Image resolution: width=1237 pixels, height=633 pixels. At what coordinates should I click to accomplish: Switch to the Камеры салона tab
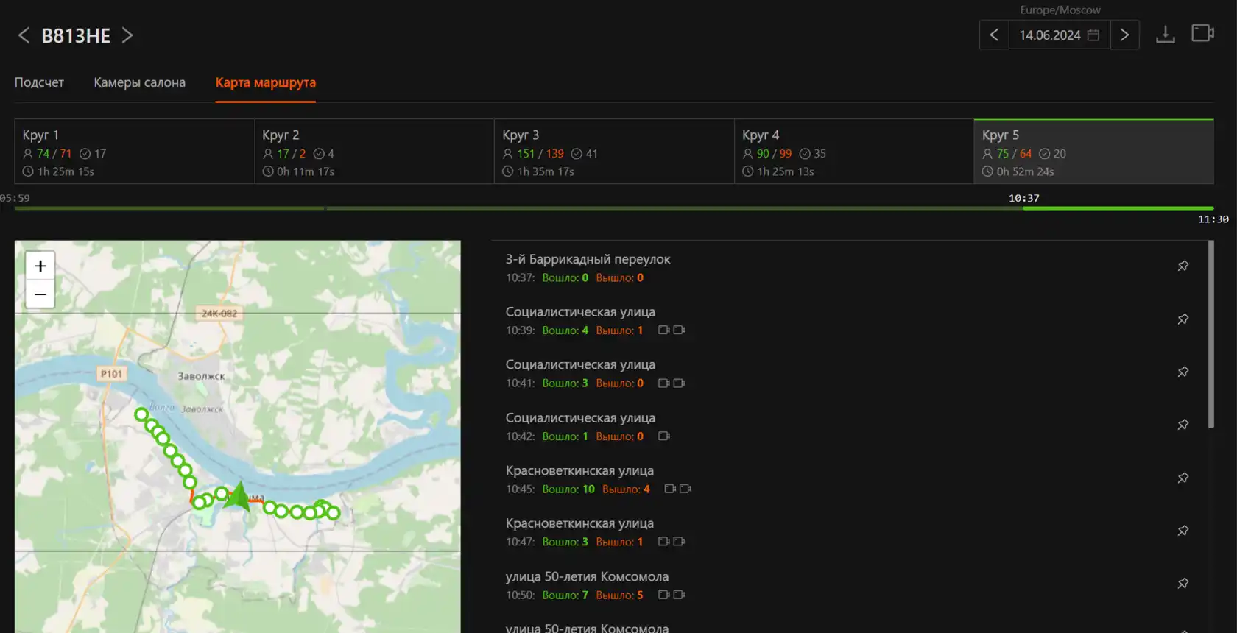(139, 82)
